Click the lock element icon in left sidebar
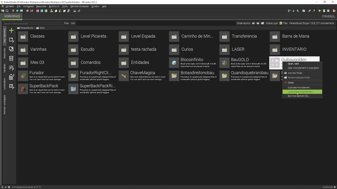The image size is (337, 189). tap(12, 77)
